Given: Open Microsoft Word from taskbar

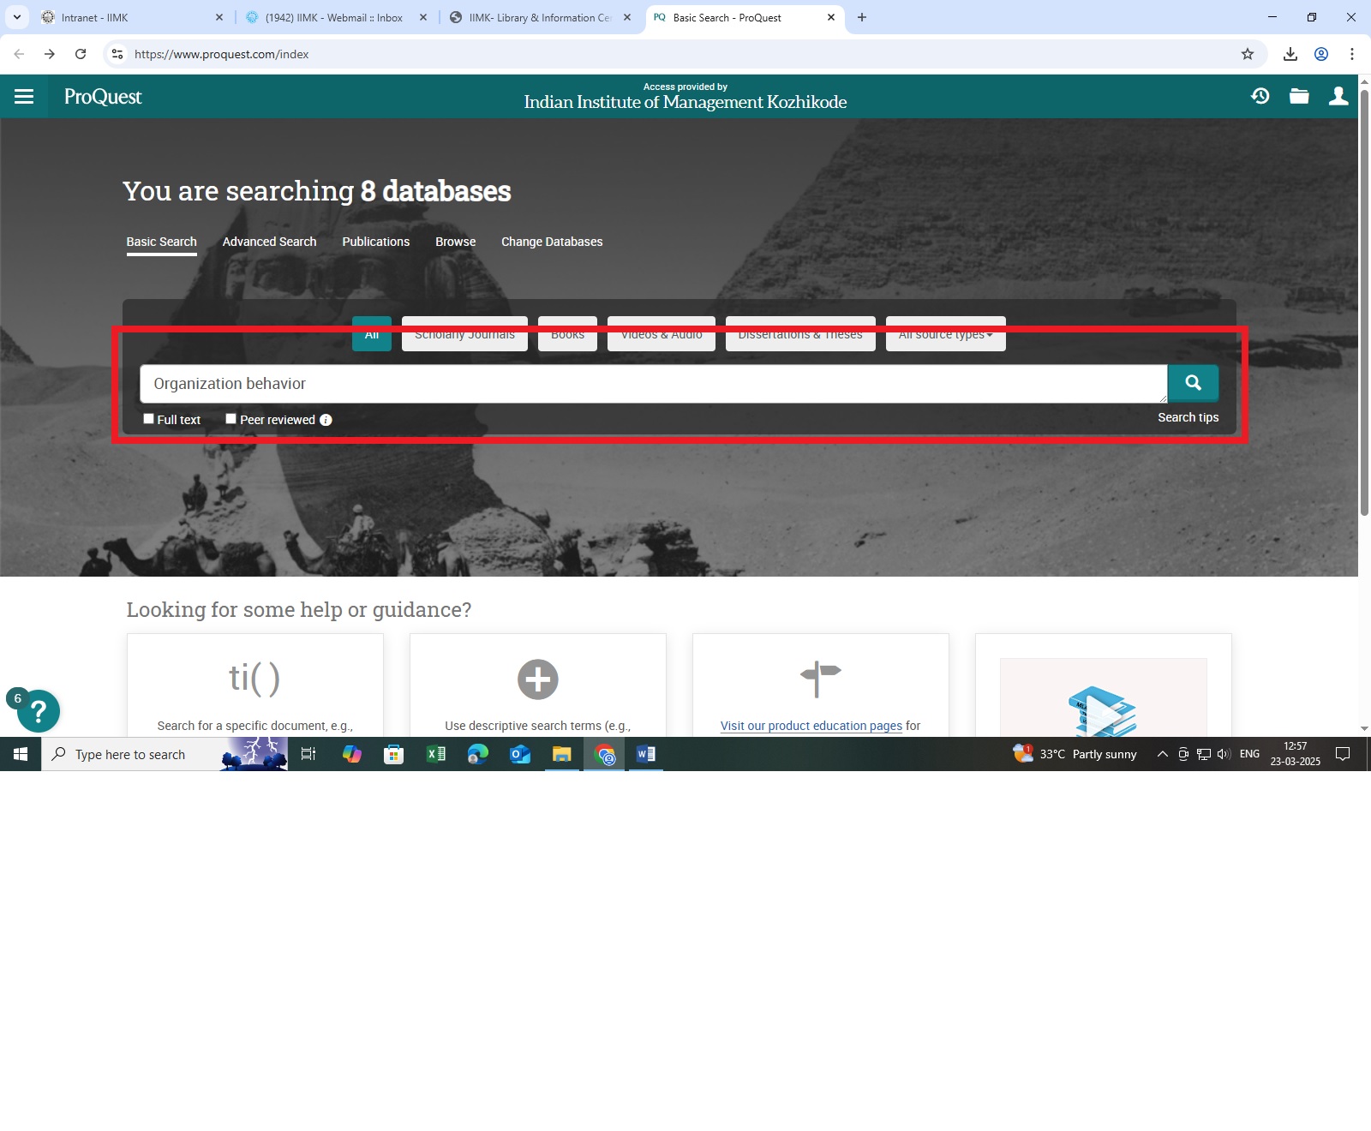Looking at the screenshot, I should [646, 754].
